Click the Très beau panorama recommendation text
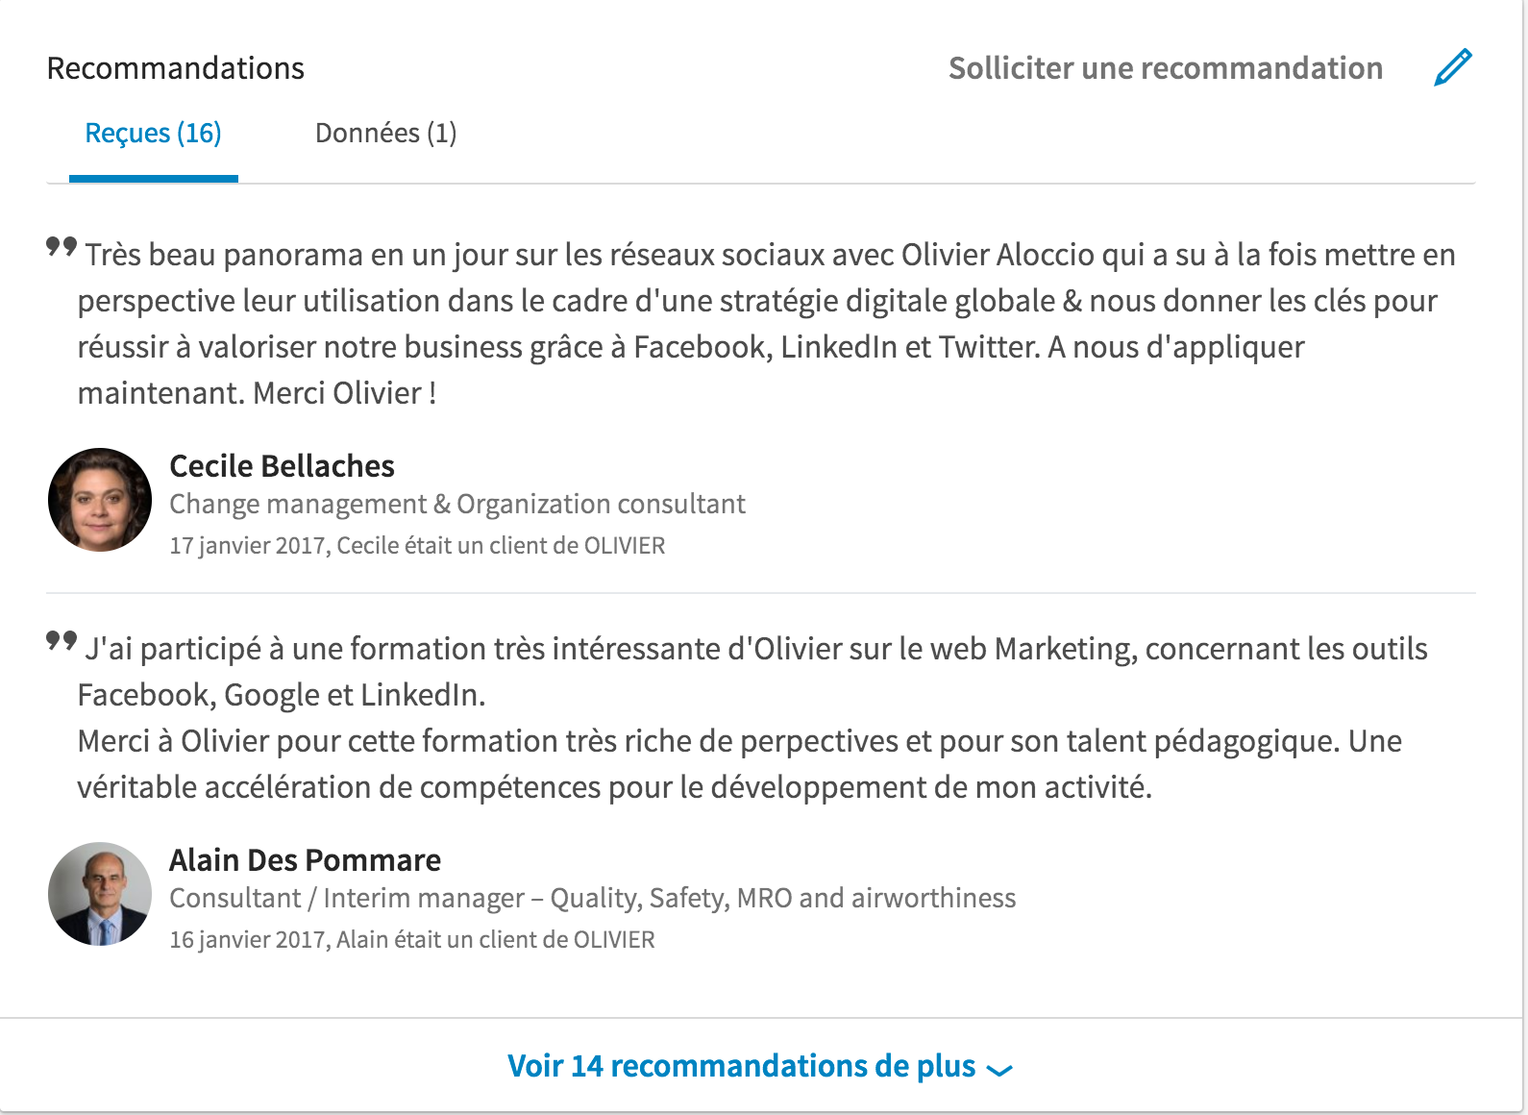This screenshot has height=1115, width=1528. click(x=767, y=324)
